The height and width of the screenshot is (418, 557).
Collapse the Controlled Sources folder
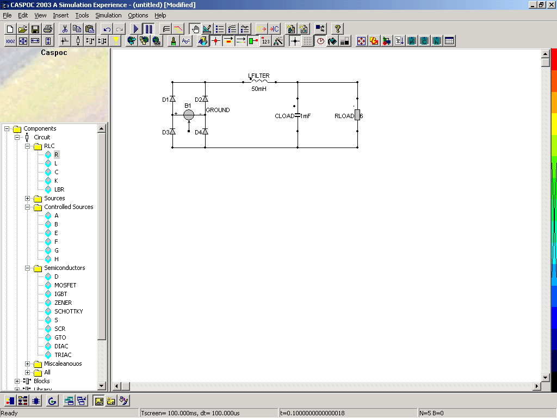click(x=27, y=207)
